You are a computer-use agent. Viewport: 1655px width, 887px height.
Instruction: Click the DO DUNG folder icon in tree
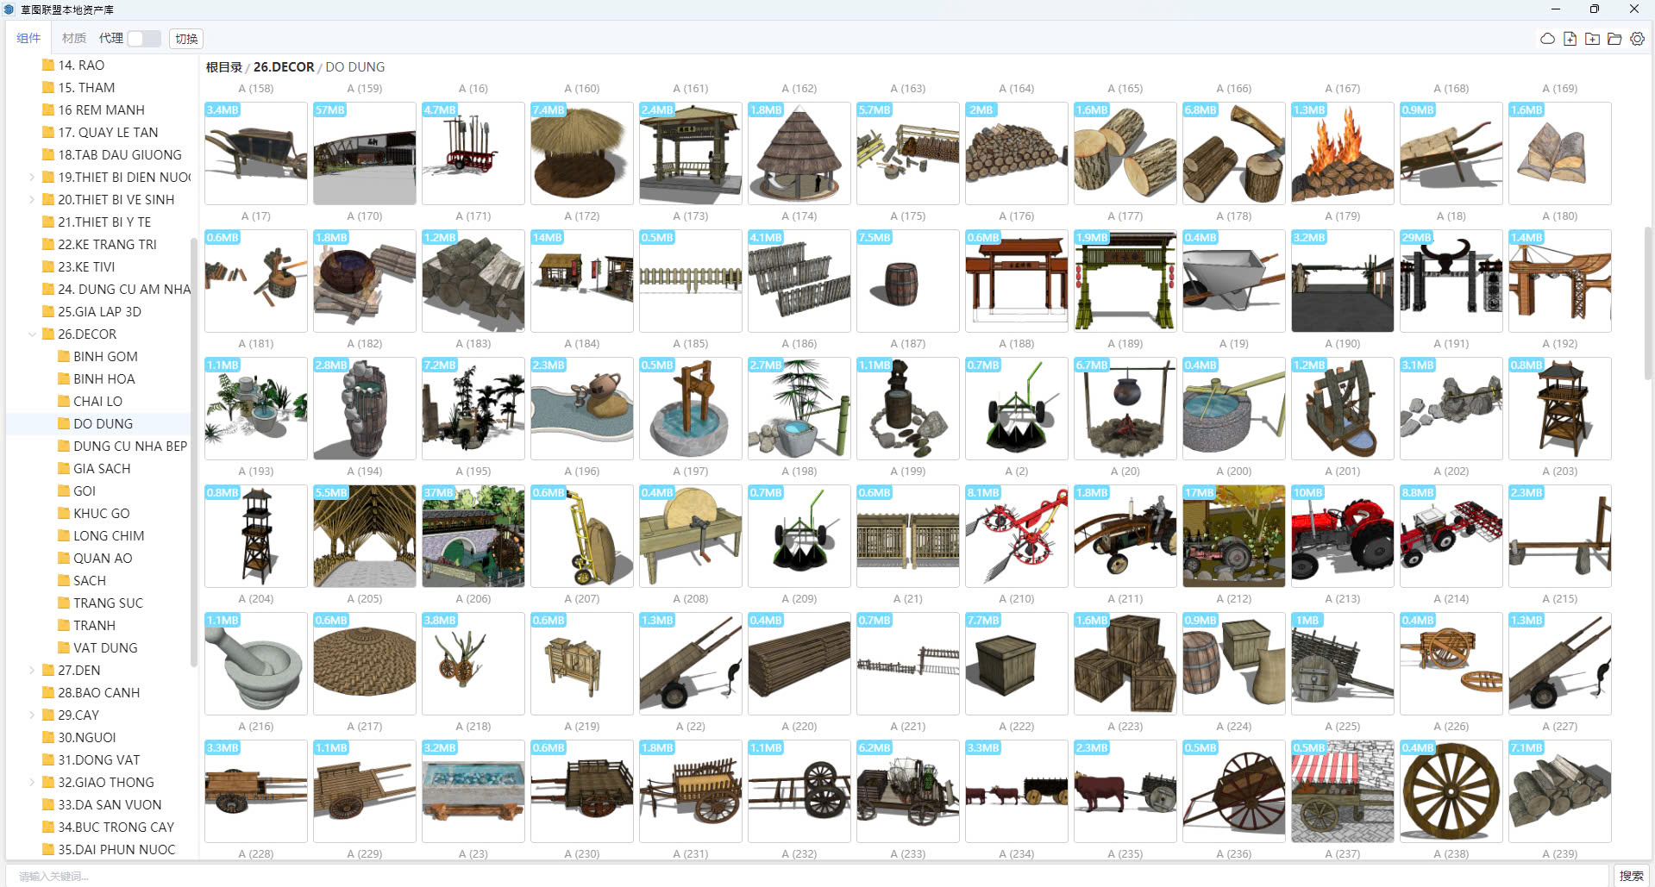(x=64, y=423)
